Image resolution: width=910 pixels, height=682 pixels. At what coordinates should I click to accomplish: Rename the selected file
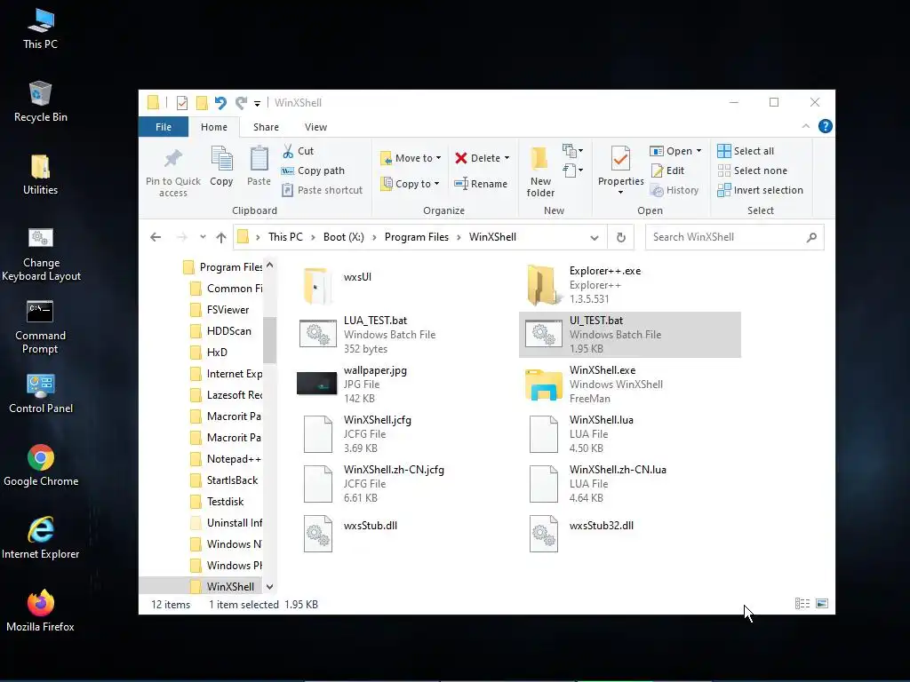pyautogui.click(x=481, y=184)
